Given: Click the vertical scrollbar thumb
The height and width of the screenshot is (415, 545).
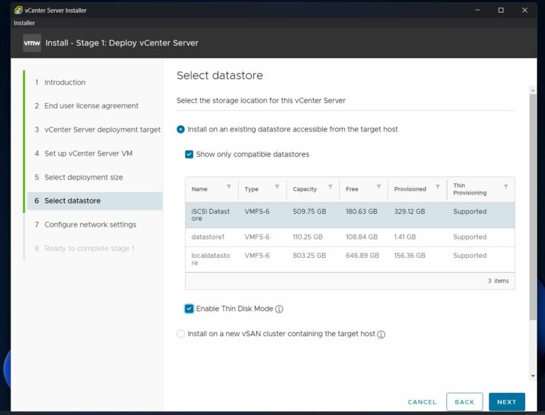Looking at the screenshot, I should pyautogui.click(x=533, y=207).
